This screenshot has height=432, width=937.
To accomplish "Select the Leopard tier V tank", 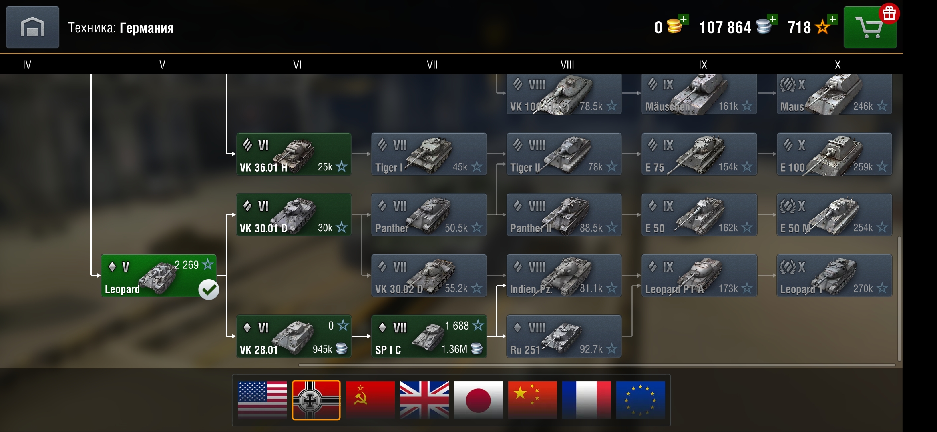I will [x=159, y=276].
